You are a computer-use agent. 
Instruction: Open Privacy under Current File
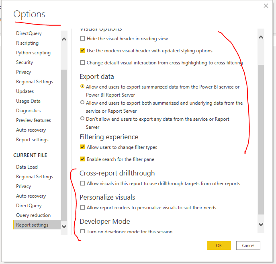[23, 186]
